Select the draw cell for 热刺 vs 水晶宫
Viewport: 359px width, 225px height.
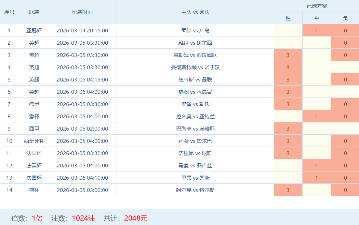tap(317, 92)
